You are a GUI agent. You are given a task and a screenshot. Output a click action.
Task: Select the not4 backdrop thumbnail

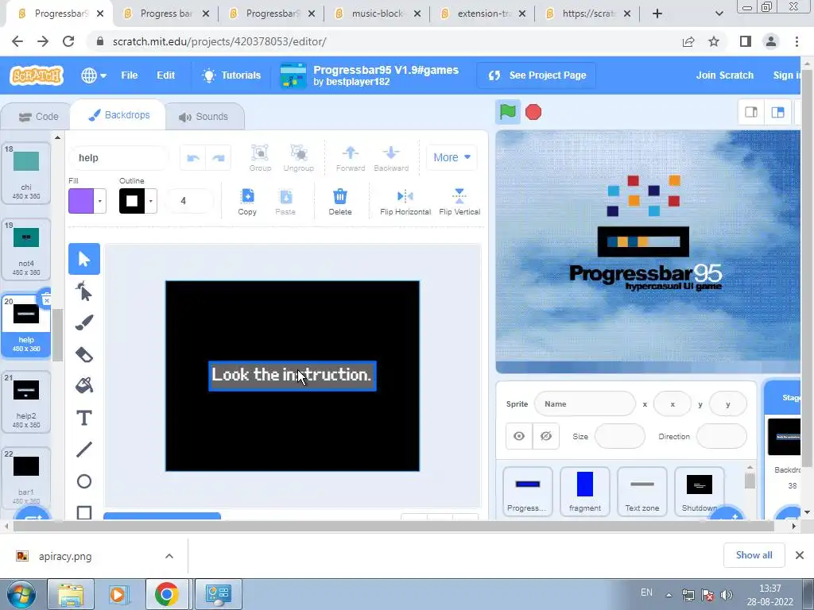coord(26,249)
